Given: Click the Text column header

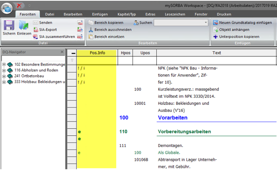Looking at the screenshot, I should [217, 53].
